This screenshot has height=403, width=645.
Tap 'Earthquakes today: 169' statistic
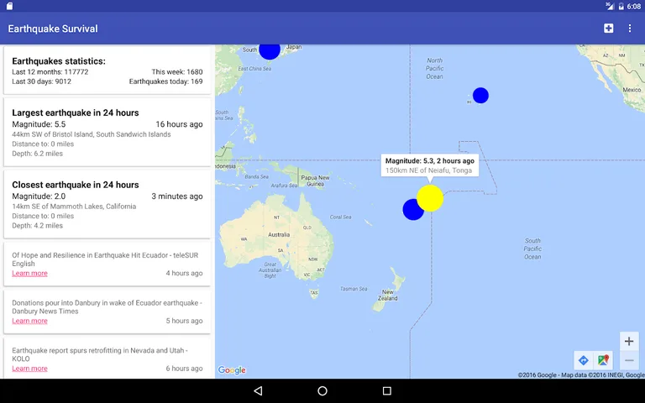click(x=165, y=81)
